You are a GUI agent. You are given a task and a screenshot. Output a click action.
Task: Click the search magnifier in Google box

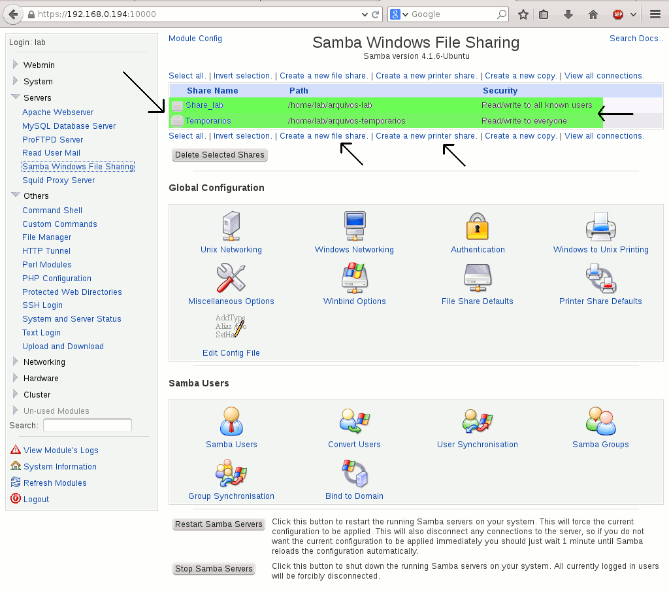point(502,14)
